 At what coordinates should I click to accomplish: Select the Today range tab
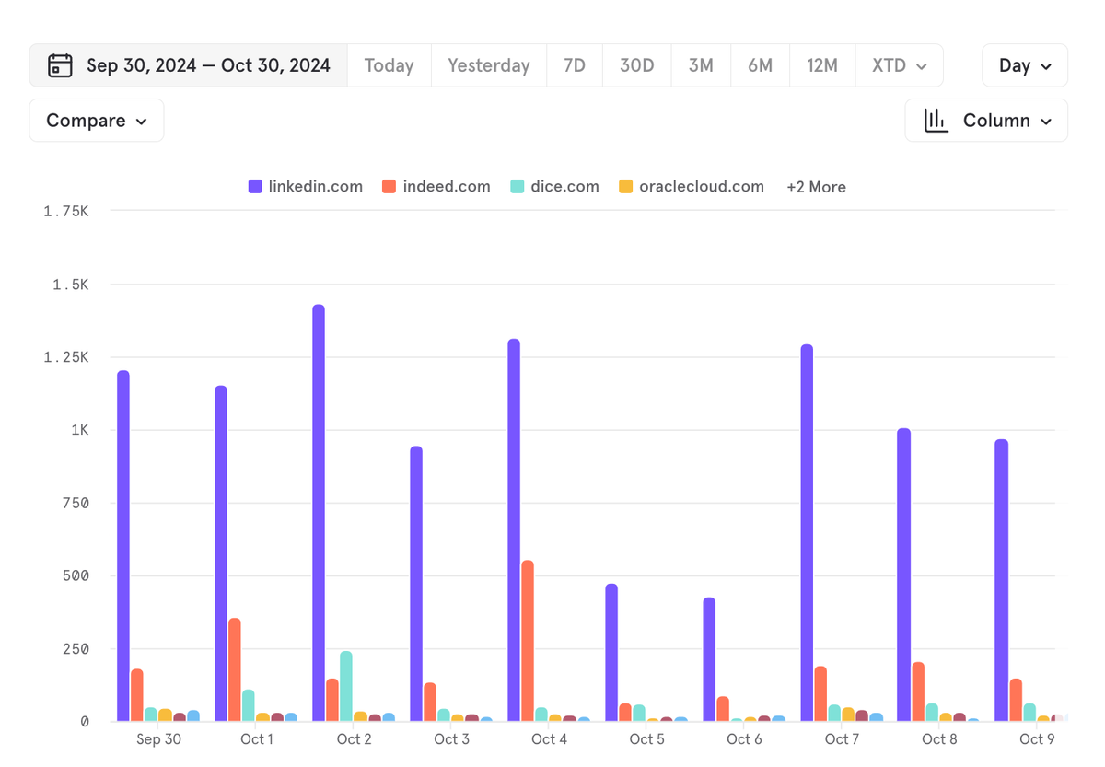[x=389, y=65]
